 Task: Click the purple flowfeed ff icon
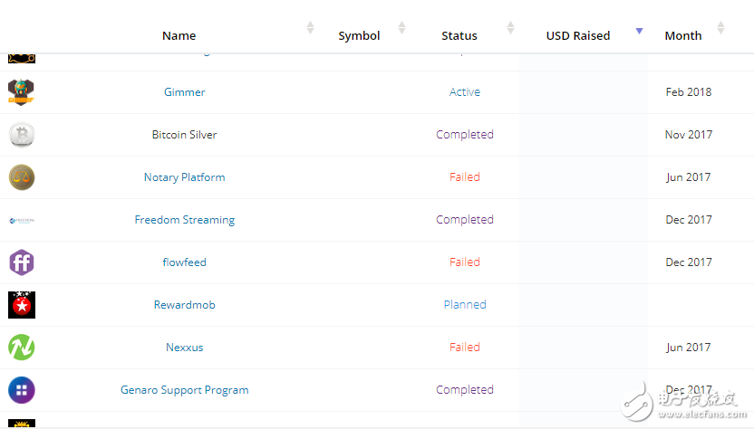pyautogui.click(x=22, y=262)
